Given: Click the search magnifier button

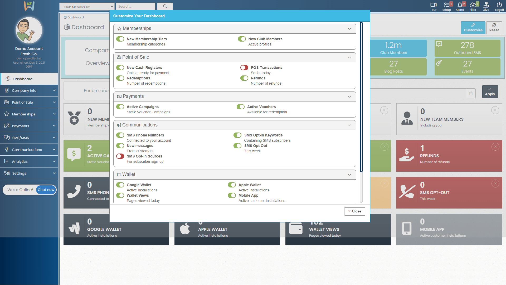Looking at the screenshot, I should pyautogui.click(x=165, y=6).
